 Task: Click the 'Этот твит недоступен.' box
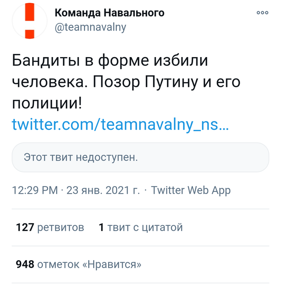pos(140,156)
